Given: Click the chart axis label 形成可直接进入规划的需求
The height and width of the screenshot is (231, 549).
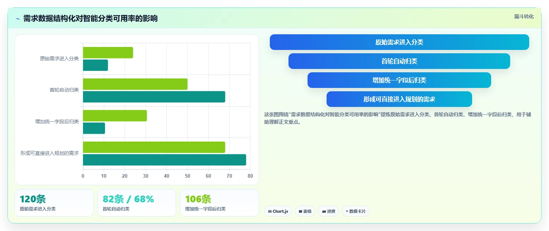Looking at the screenshot, I should (x=50, y=153).
